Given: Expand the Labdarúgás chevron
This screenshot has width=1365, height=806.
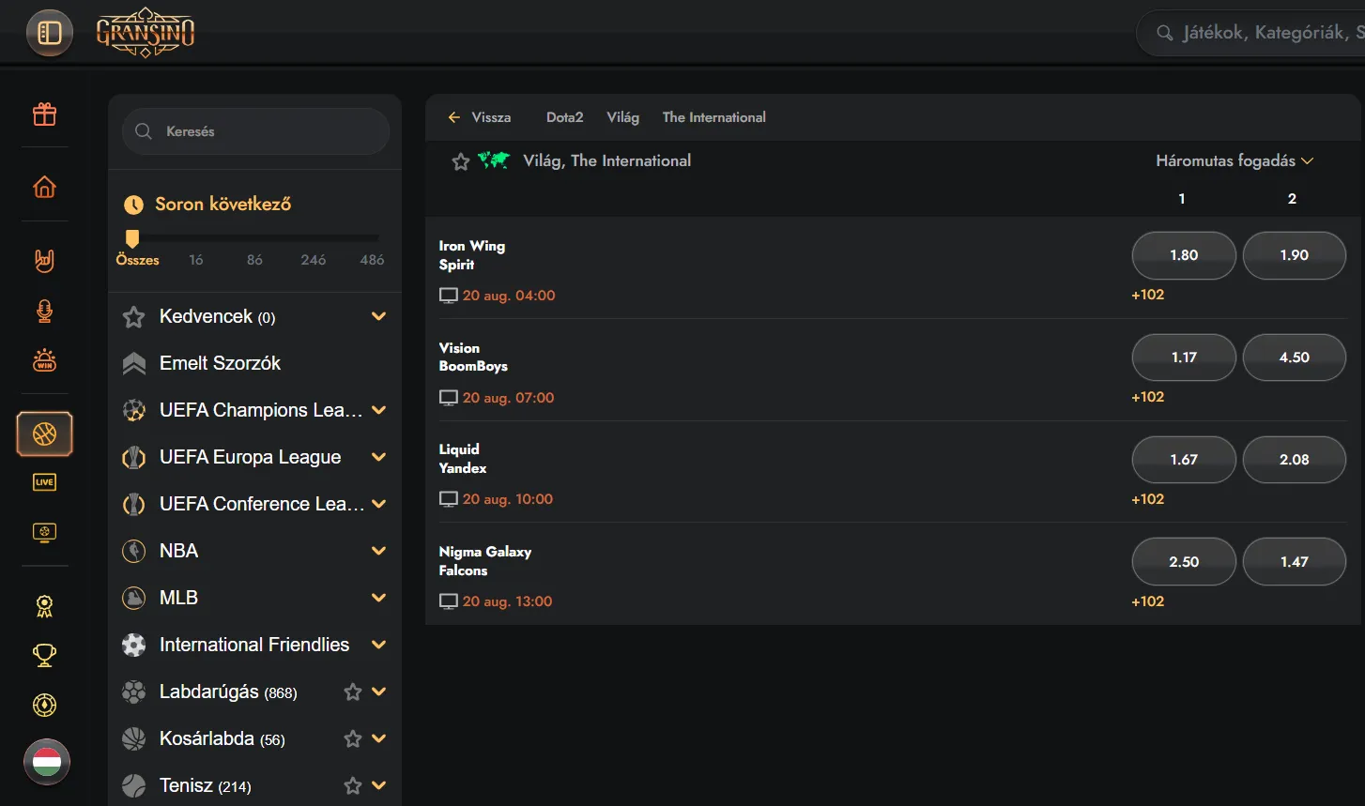Looking at the screenshot, I should coord(379,692).
